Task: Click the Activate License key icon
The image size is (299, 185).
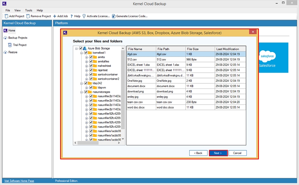Action: pos(84,16)
